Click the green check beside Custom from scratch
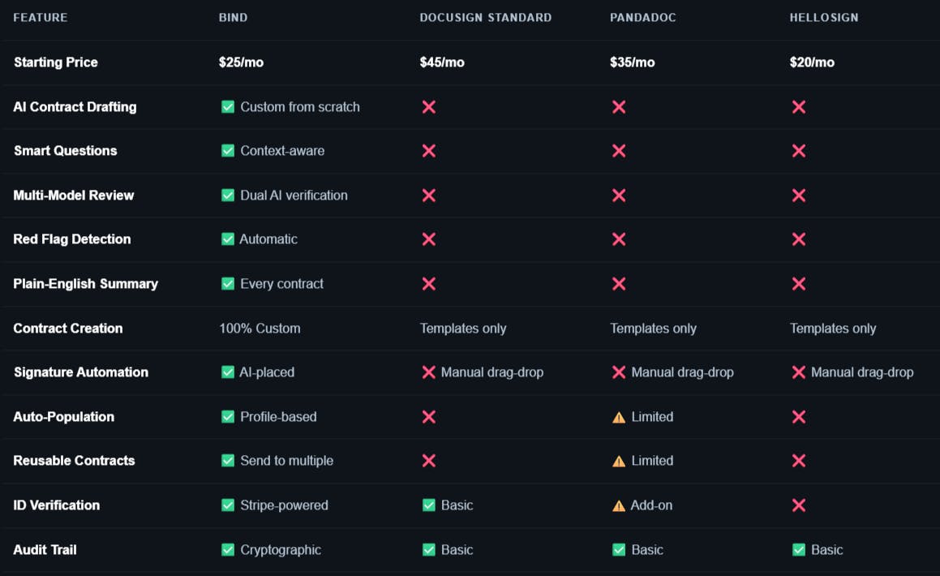 [x=228, y=107]
